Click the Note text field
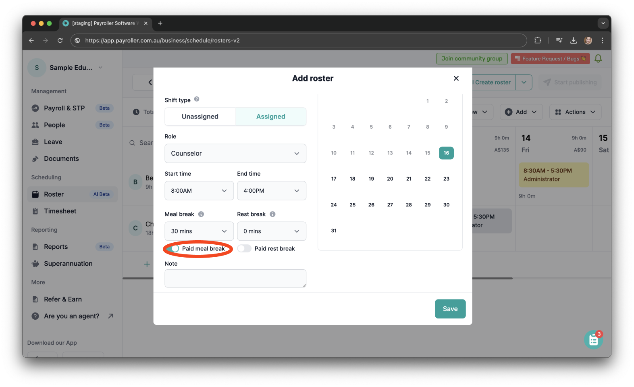 235,279
